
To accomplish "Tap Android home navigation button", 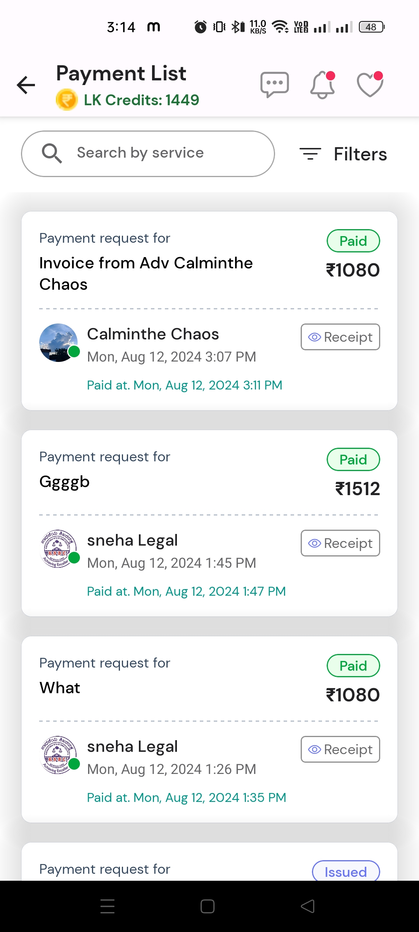I will [x=208, y=906].
